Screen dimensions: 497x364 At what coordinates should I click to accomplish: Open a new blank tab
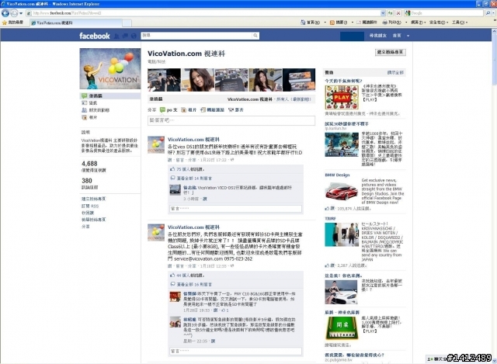coord(127,23)
